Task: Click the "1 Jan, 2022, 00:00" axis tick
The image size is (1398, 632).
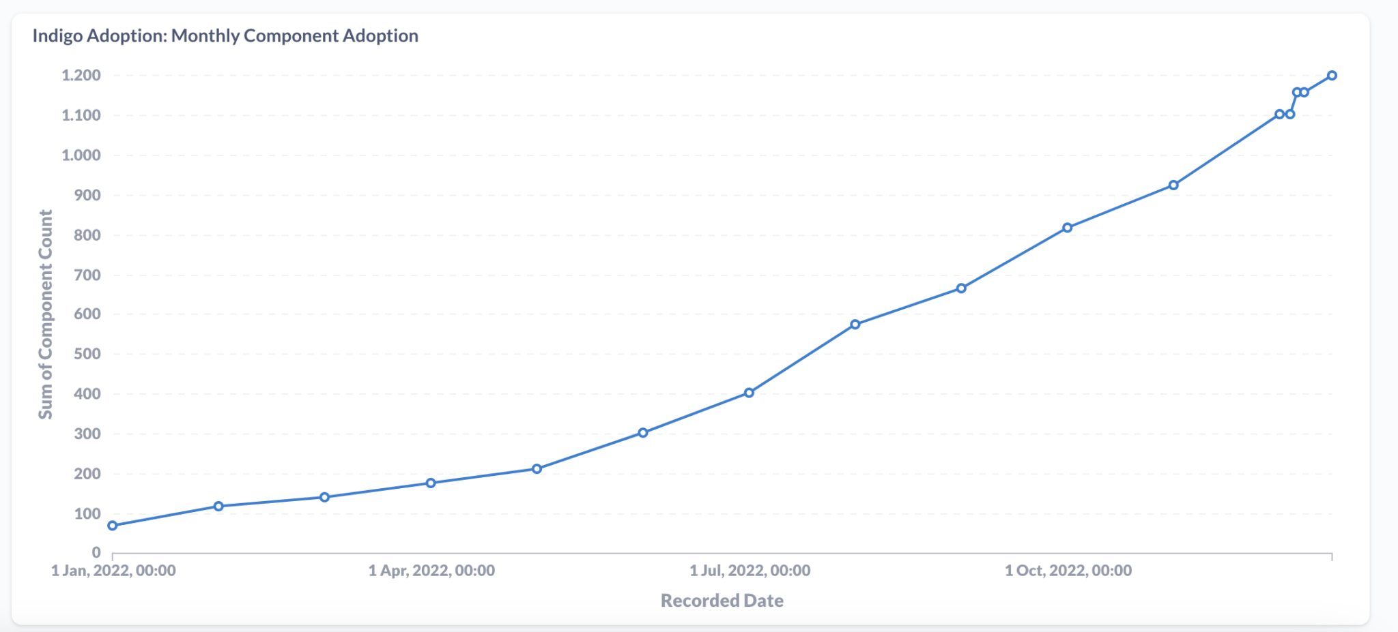Action: 113,571
